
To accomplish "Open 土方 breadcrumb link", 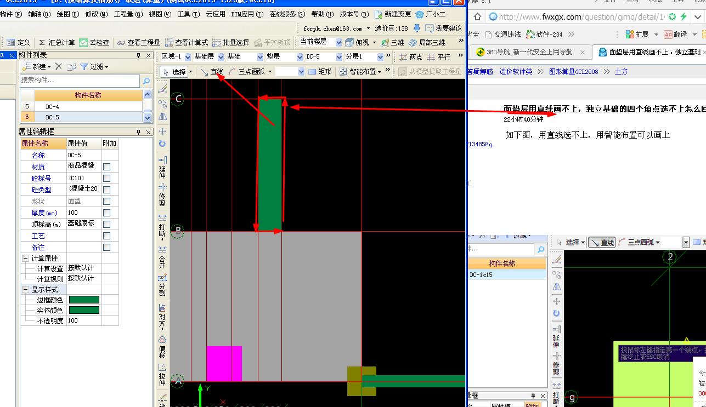I will click(621, 72).
